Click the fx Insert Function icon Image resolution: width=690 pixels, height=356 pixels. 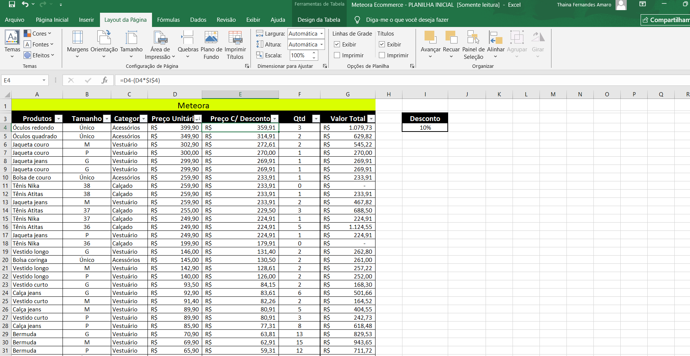(104, 80)
